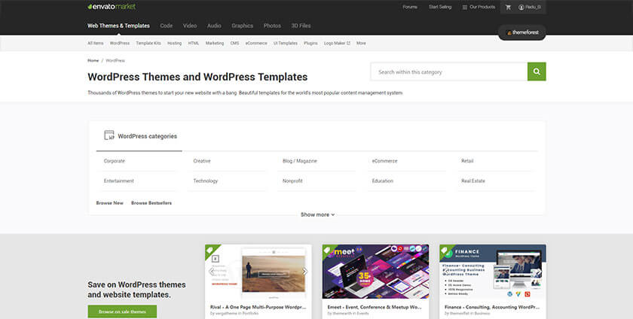This screenshot has height=319, width=633.
Task: Click the Start Selling link
Action: [x=440, y=8]
